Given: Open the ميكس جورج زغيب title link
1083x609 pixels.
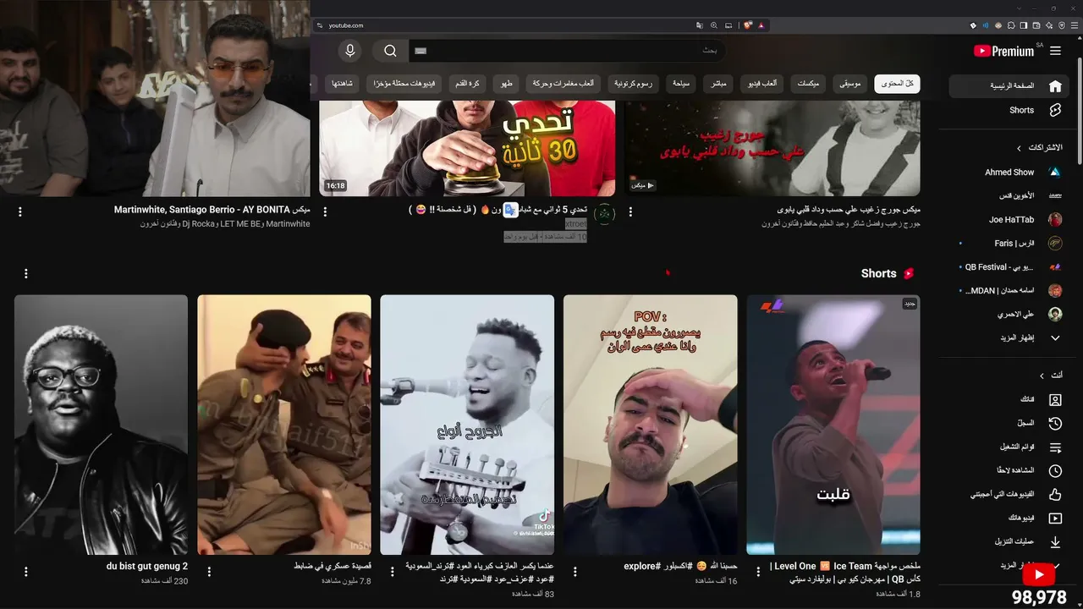Looking at the screenshot, I should tap(848, 210).
